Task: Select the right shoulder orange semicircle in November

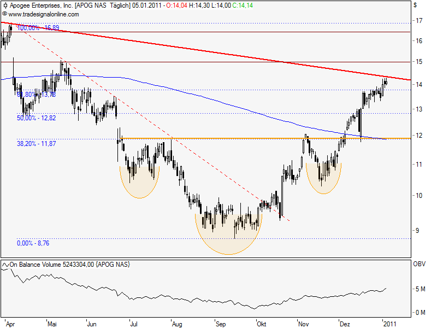Action: point(323,183)
